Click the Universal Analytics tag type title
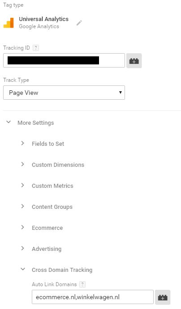181x309 pixels. coord(43,19)
